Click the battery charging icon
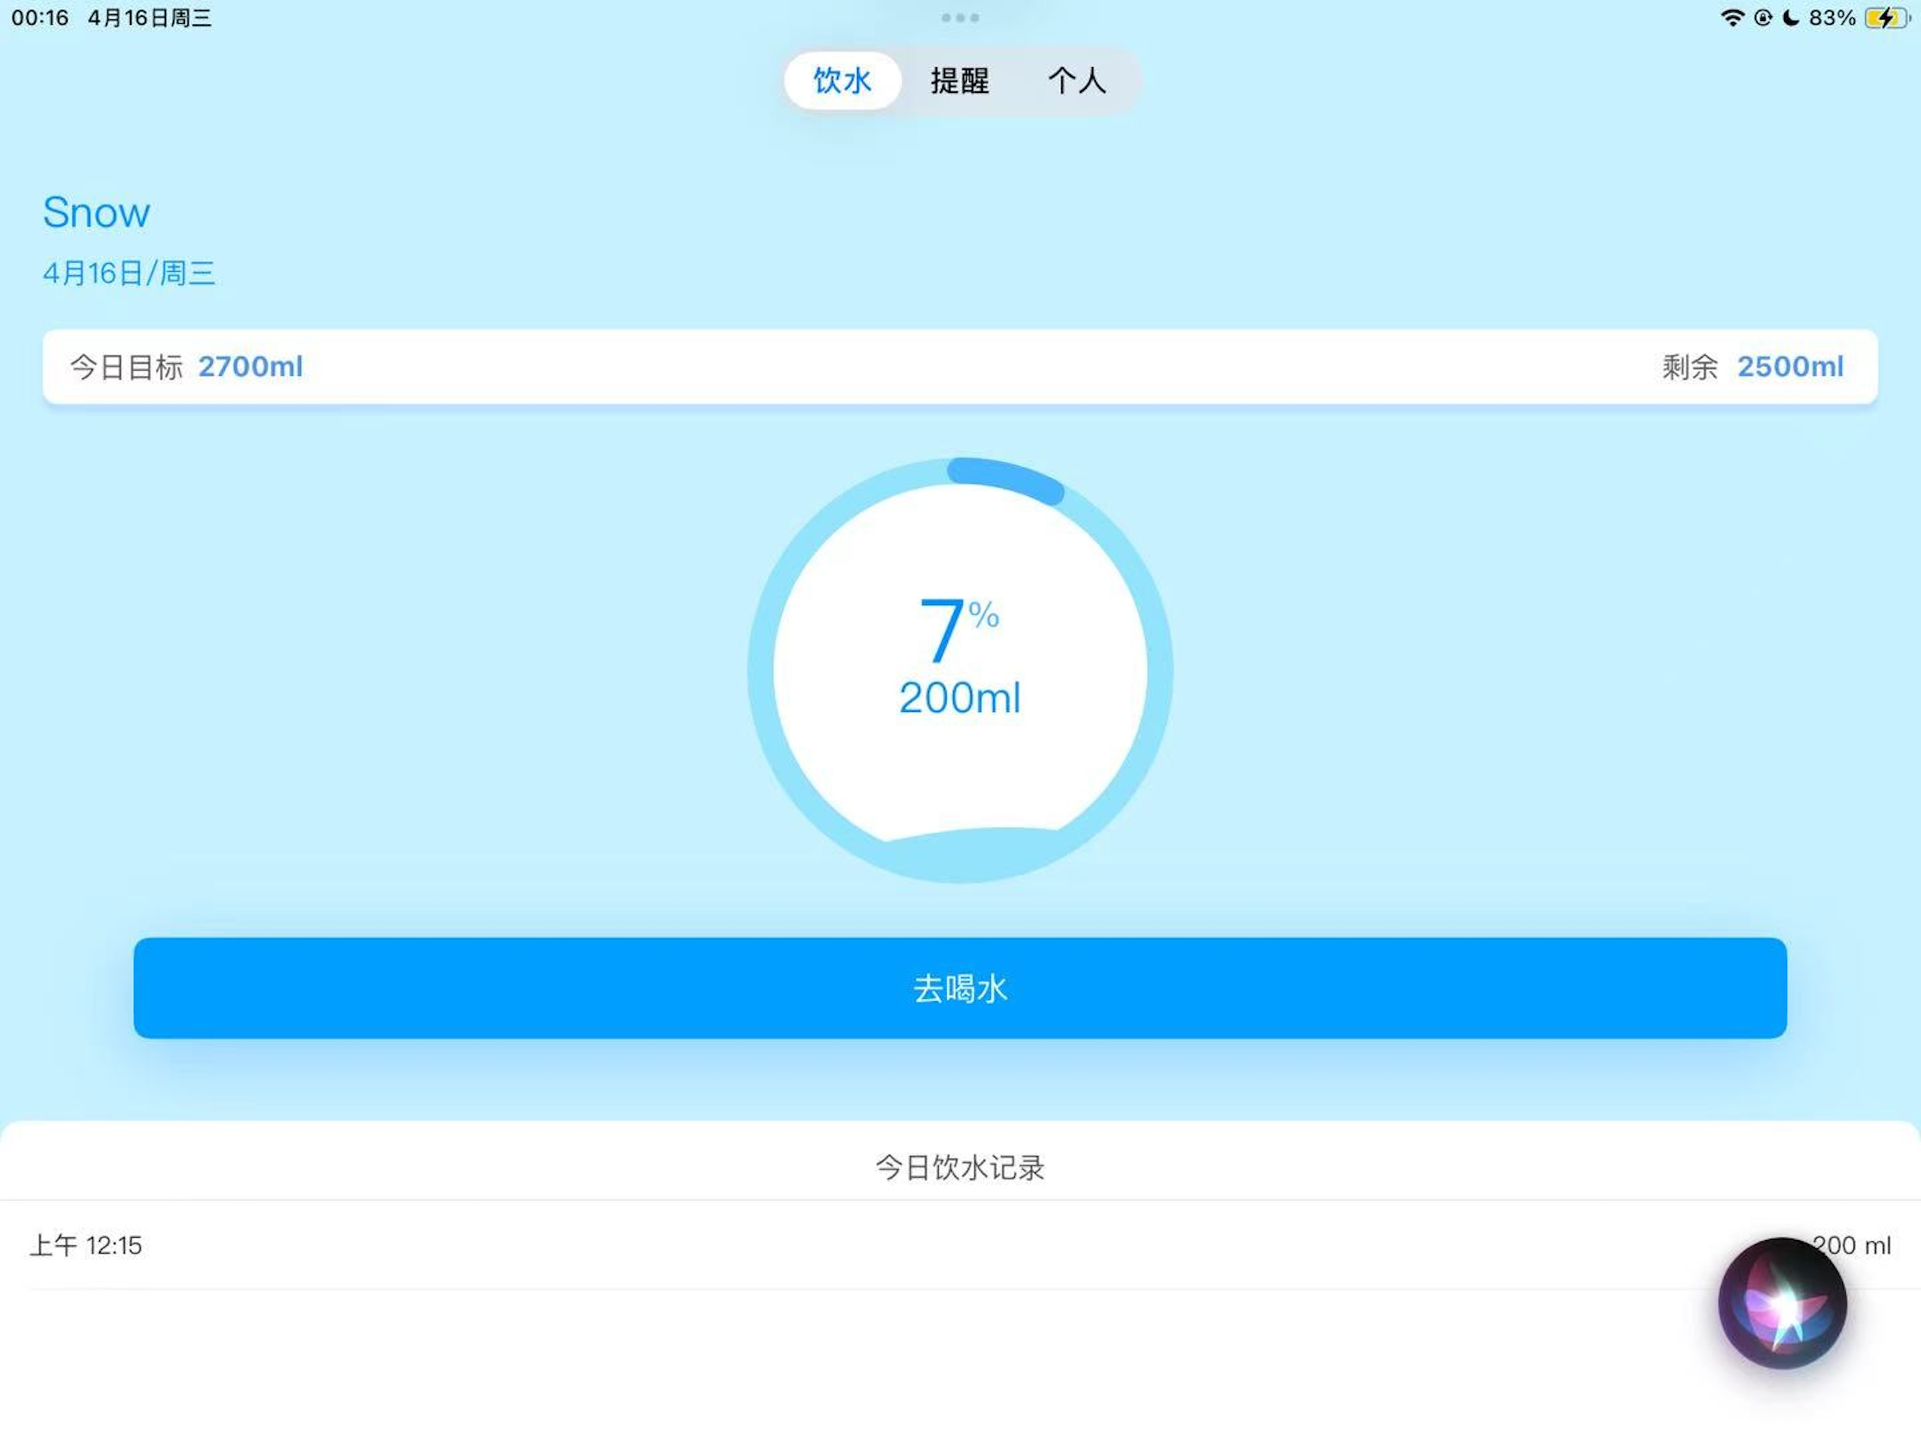Screen dimensions: 1921x1441 1885,17
